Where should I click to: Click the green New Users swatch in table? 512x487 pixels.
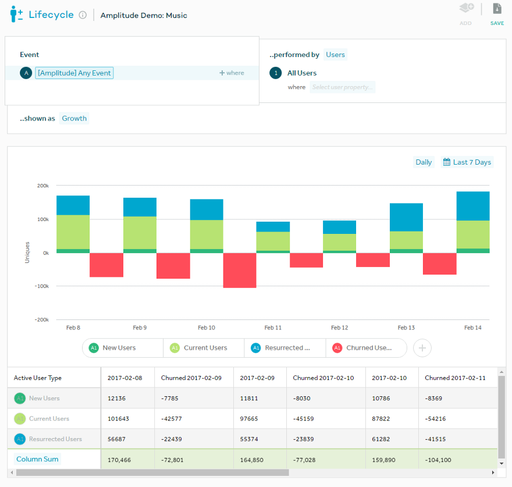tap(20, 398)
